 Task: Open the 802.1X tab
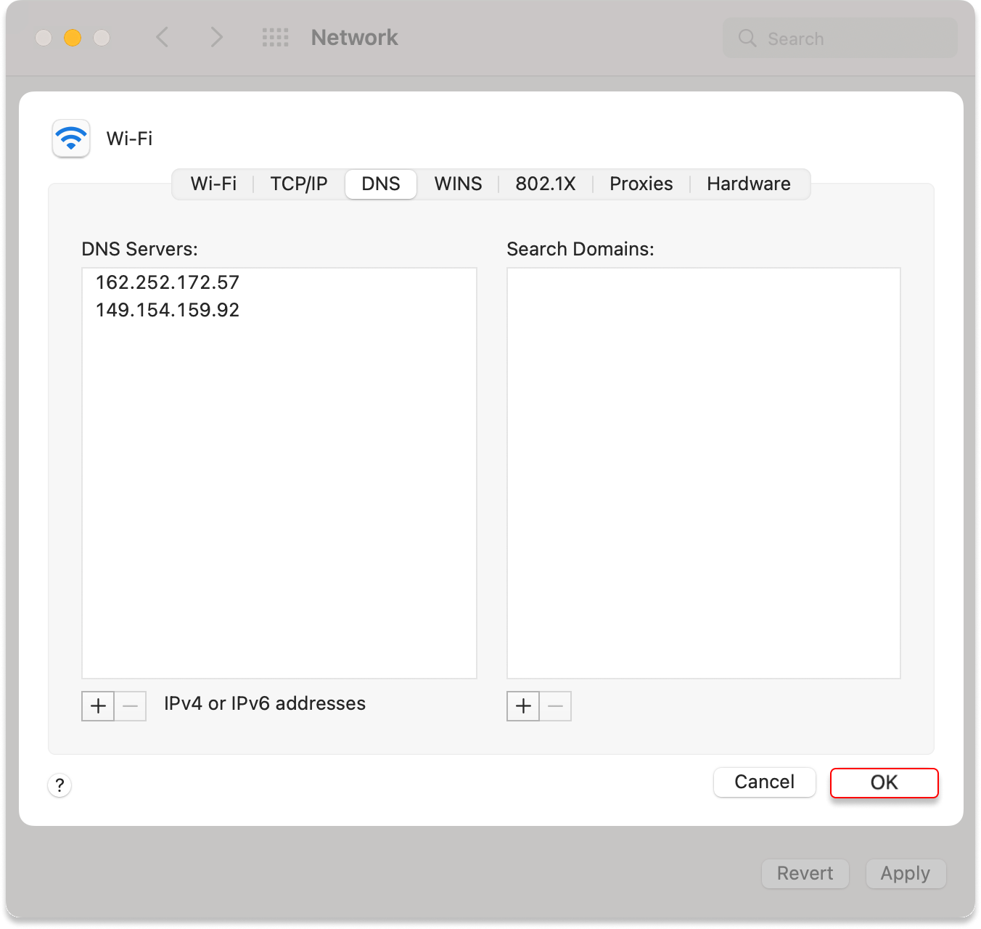[x=545, y=184]
